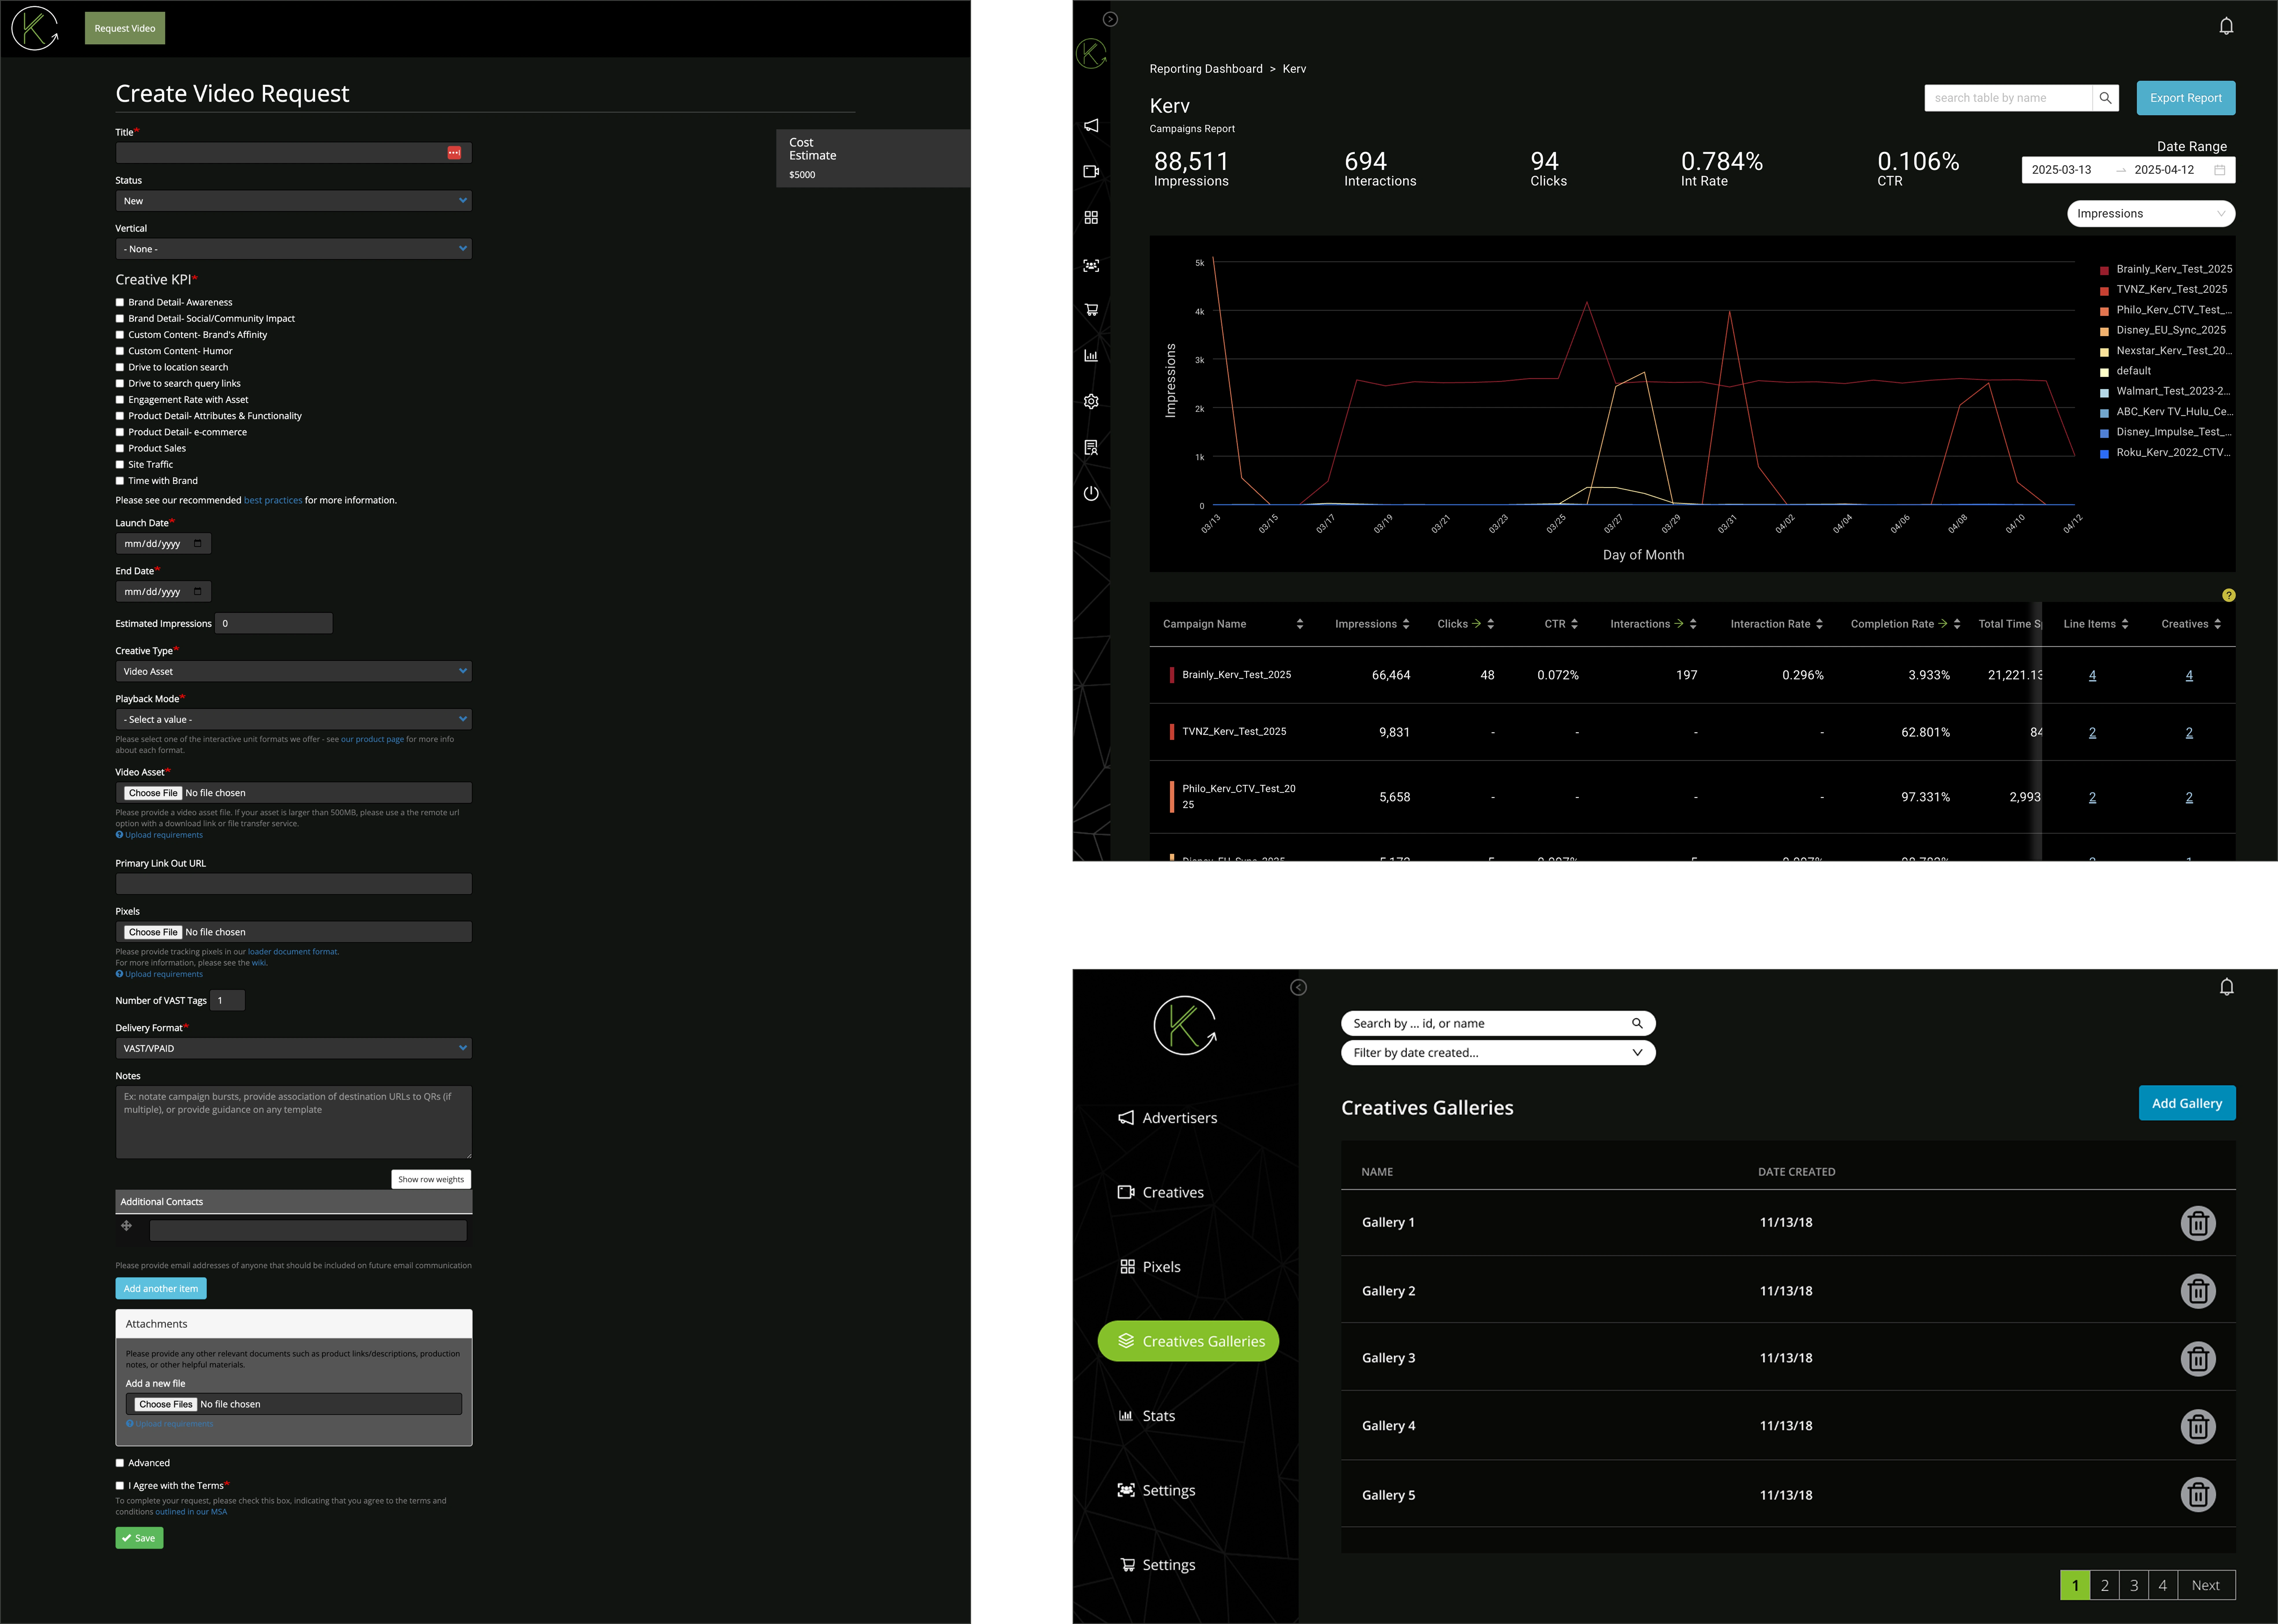Delete Gallery 1 with its trash icon
Screen dimensions: 2278x1624
click(x=2198, y=1223)
